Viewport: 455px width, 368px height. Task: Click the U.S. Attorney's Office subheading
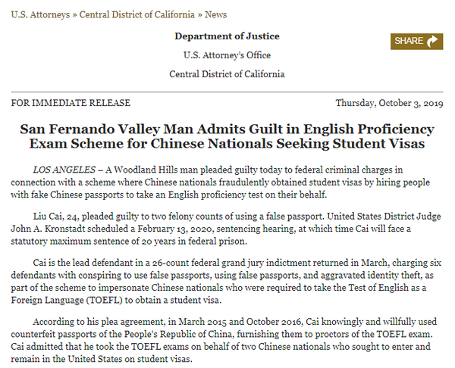coord(227,55)
